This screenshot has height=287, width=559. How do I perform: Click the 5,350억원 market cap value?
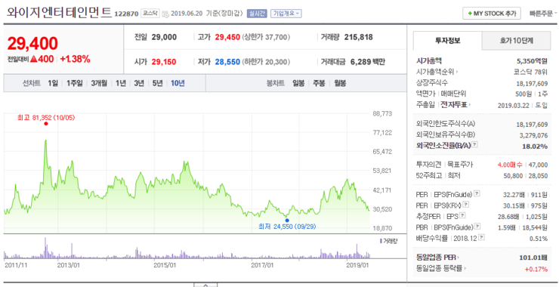point(532,61)
